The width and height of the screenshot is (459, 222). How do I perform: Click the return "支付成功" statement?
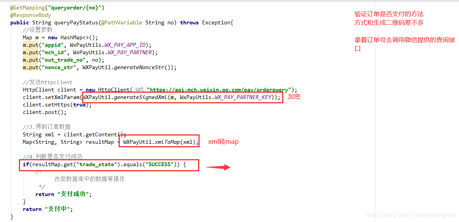click(64, 194)
